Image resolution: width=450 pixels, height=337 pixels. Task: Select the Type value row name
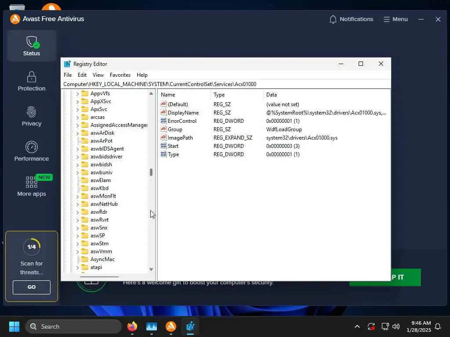173,154
